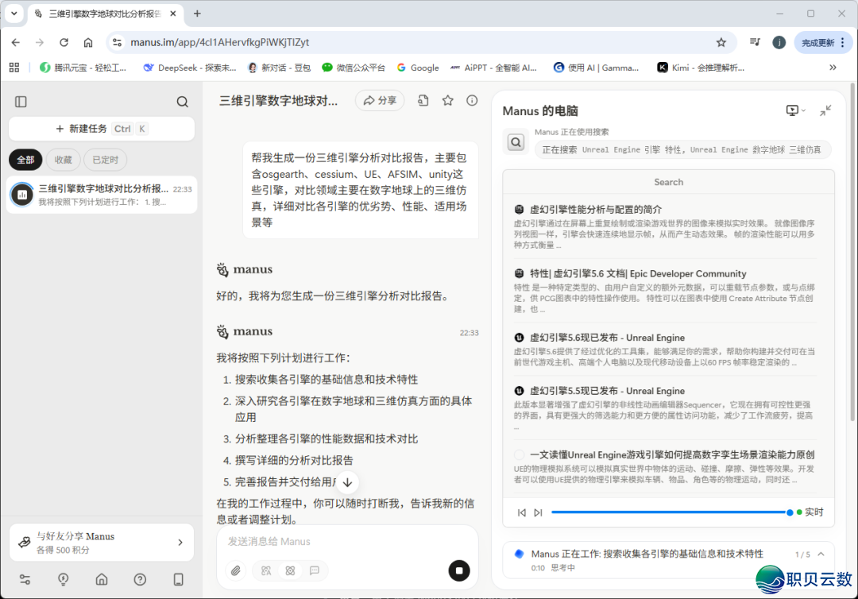Screen dimensions: 858x599
Task: Click the mobile phone icon in sidebar footer
Action: 179,580
